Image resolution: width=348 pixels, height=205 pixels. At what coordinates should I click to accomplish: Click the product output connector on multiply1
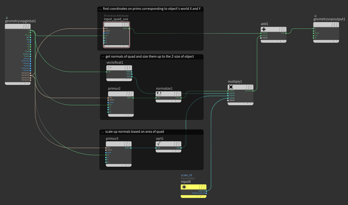point(254,91)
